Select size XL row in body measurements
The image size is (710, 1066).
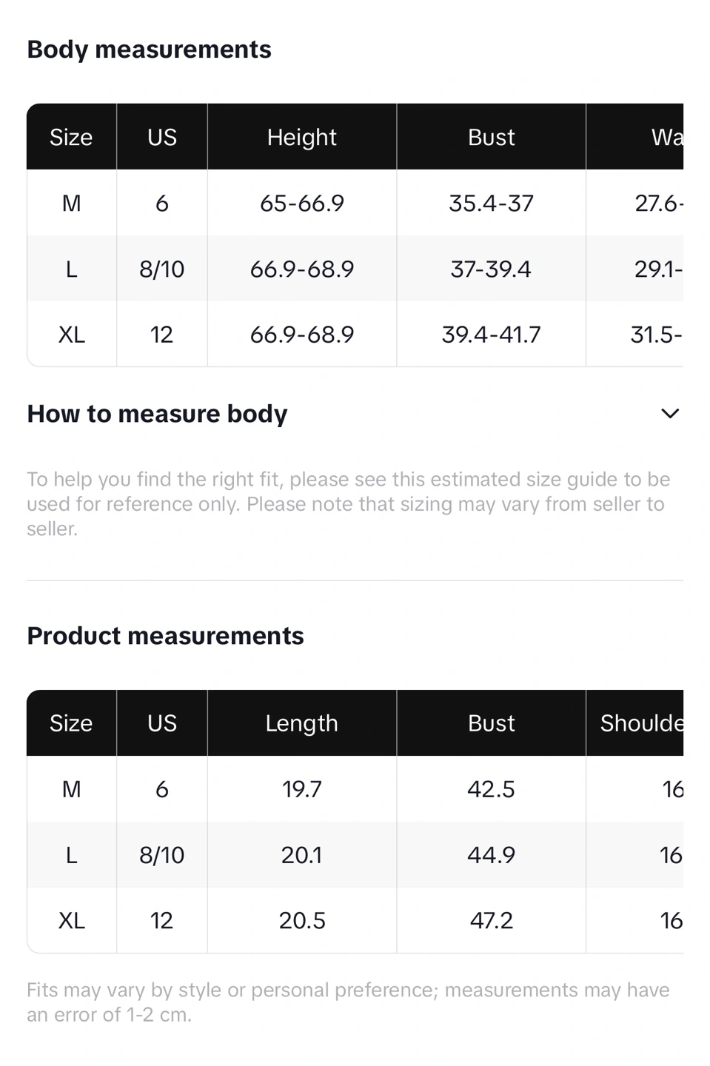(x=355, y=335)
